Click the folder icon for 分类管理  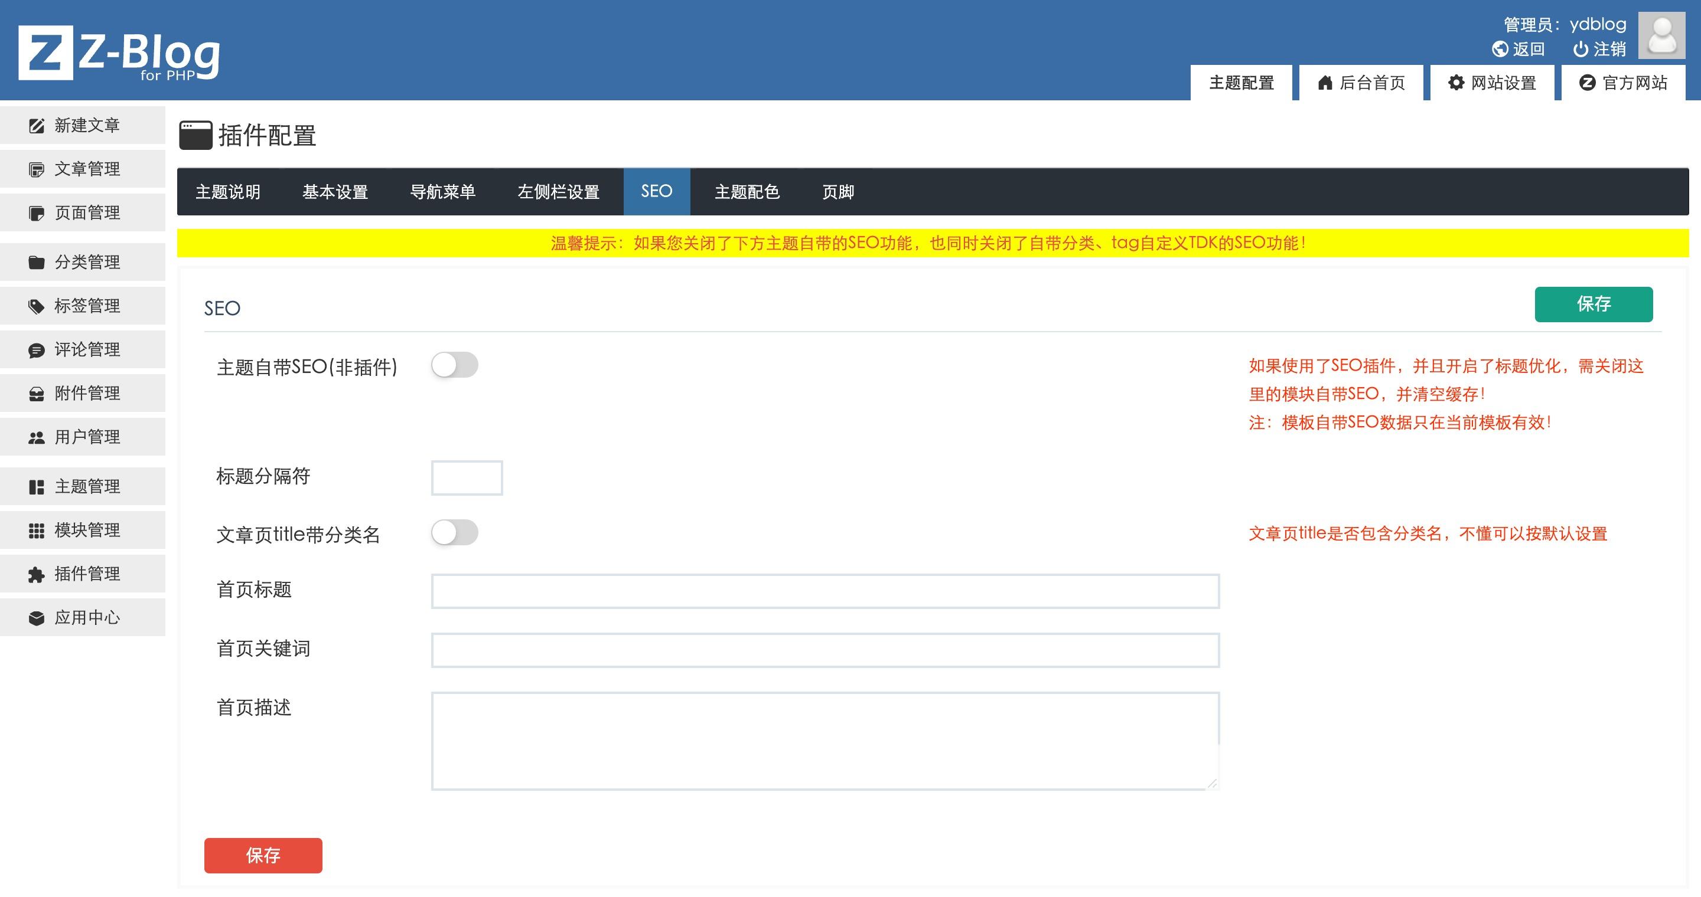coord(36,263)
